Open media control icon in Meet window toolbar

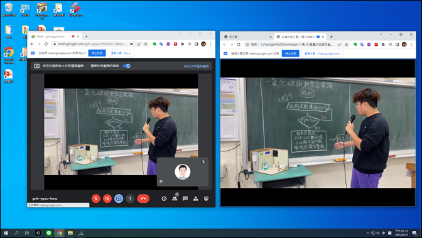pos(190,44)
